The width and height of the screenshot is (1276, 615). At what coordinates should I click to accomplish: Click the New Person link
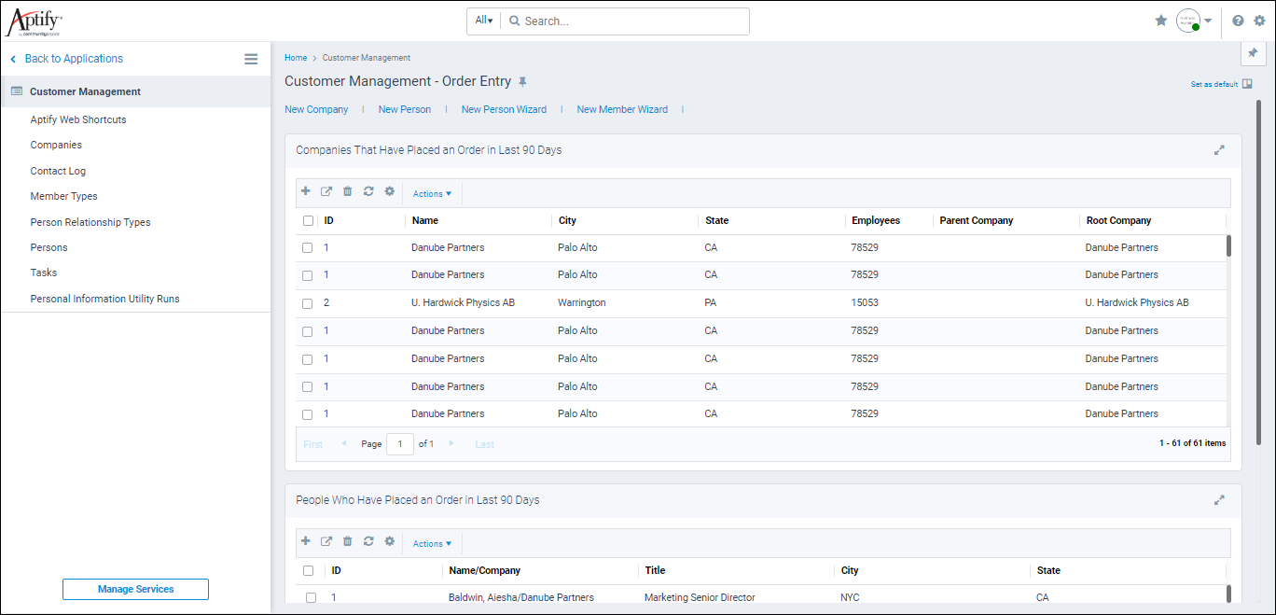pyautogui.click(x=405, y=109)
